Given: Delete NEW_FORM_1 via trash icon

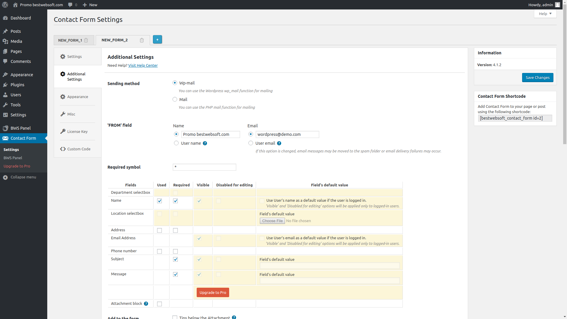Looking at the screenshot, I should click(86, 40).
